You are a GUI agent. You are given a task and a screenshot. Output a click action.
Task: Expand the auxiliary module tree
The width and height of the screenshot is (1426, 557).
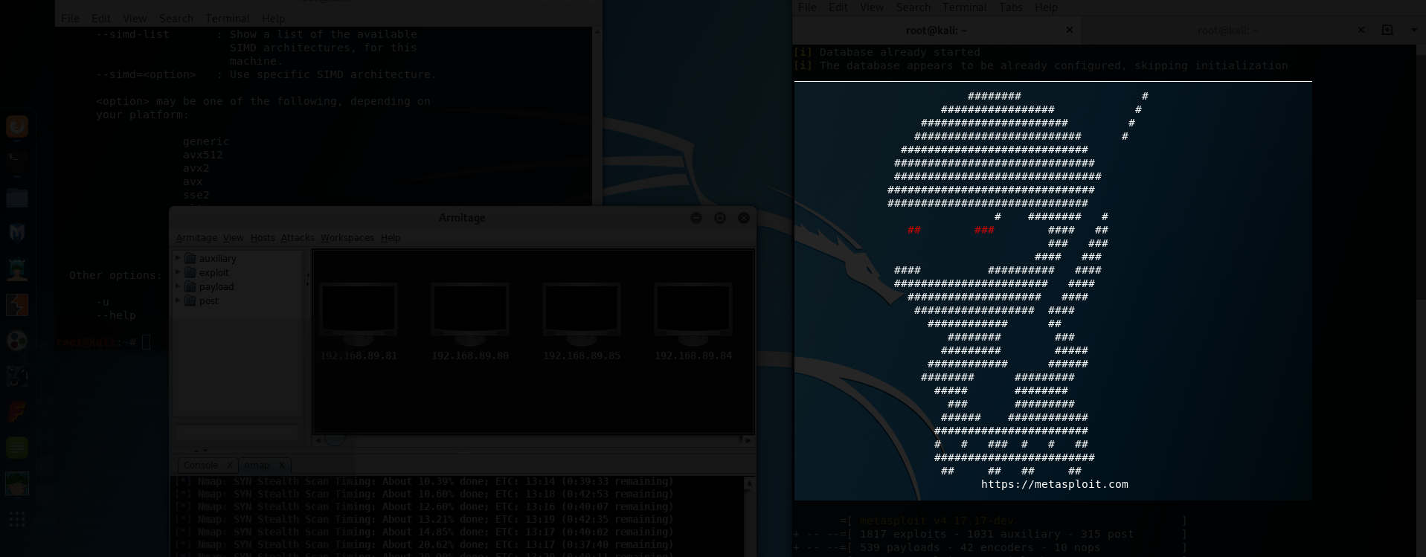(x=178, y=258)
